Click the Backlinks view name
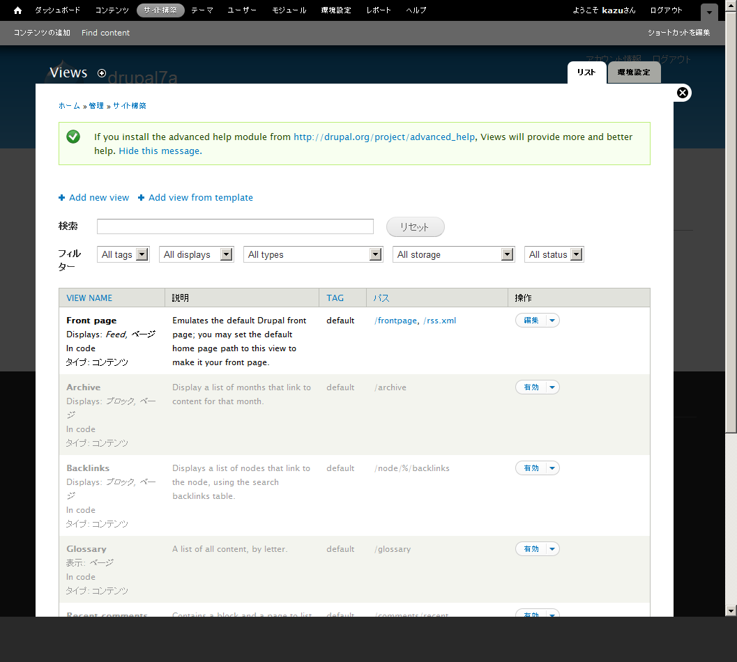This screenshot has height=662, width=737. 88,468
